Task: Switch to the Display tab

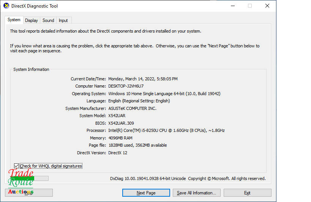Action: click(32, 20)
